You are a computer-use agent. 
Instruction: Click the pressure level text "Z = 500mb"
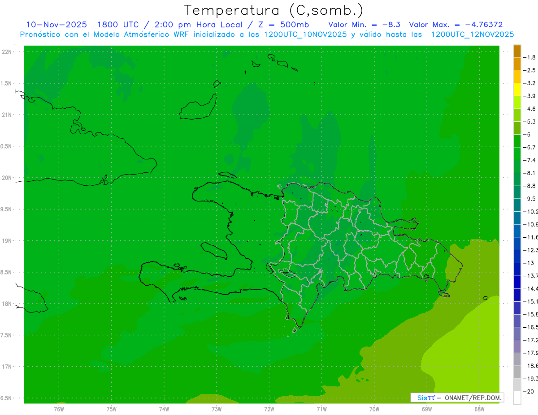tap(283, 25)
